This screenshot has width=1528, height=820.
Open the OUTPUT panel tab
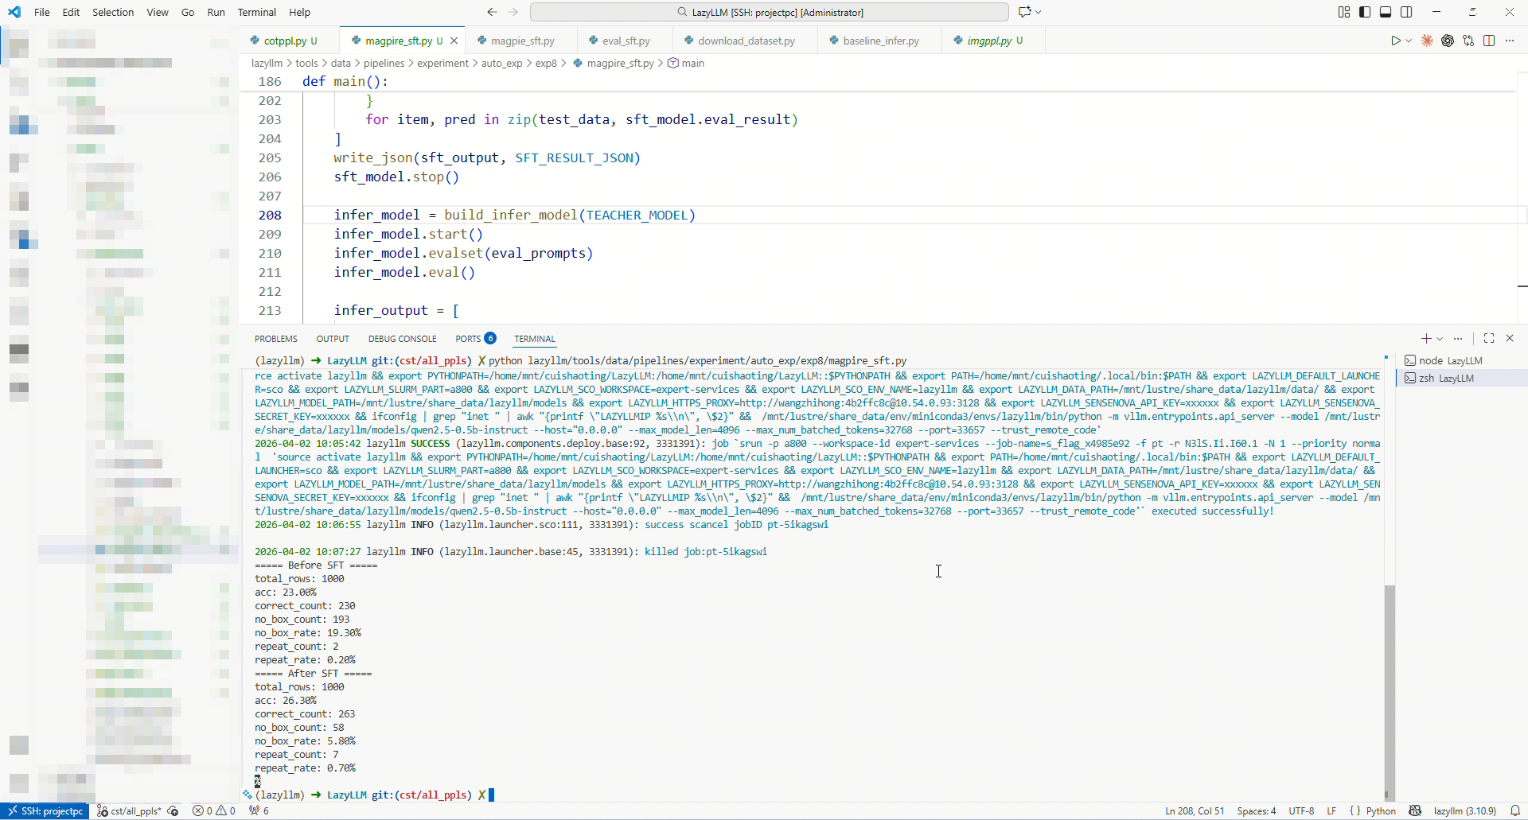point(333,339)
